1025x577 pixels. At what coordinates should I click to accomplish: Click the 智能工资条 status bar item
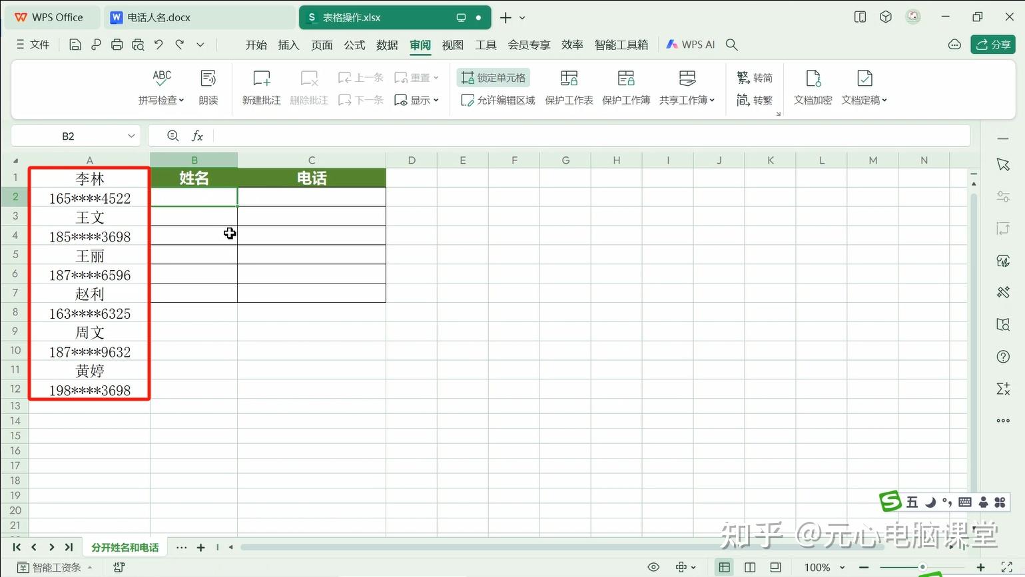pos(56,567)
